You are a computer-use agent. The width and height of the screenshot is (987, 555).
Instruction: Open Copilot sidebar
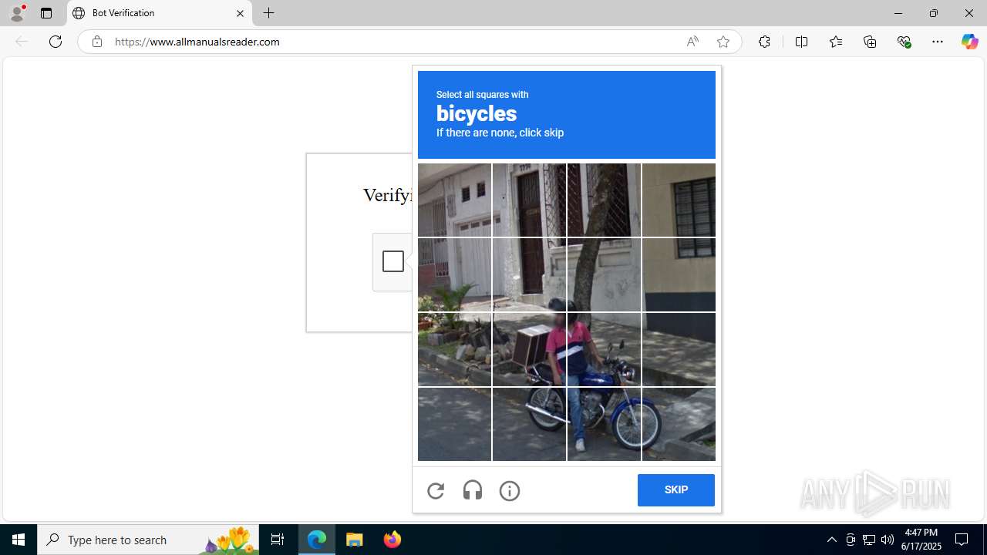[x=969, y=42]
